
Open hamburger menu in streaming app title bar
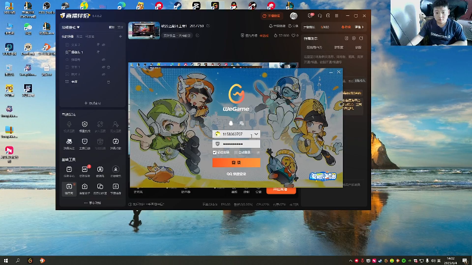point(336,16)
